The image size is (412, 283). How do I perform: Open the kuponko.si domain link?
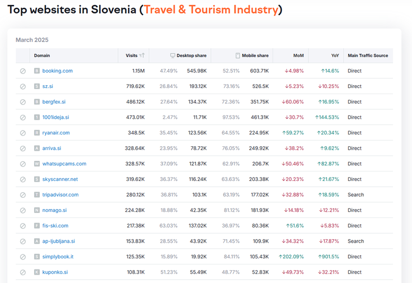55,272
